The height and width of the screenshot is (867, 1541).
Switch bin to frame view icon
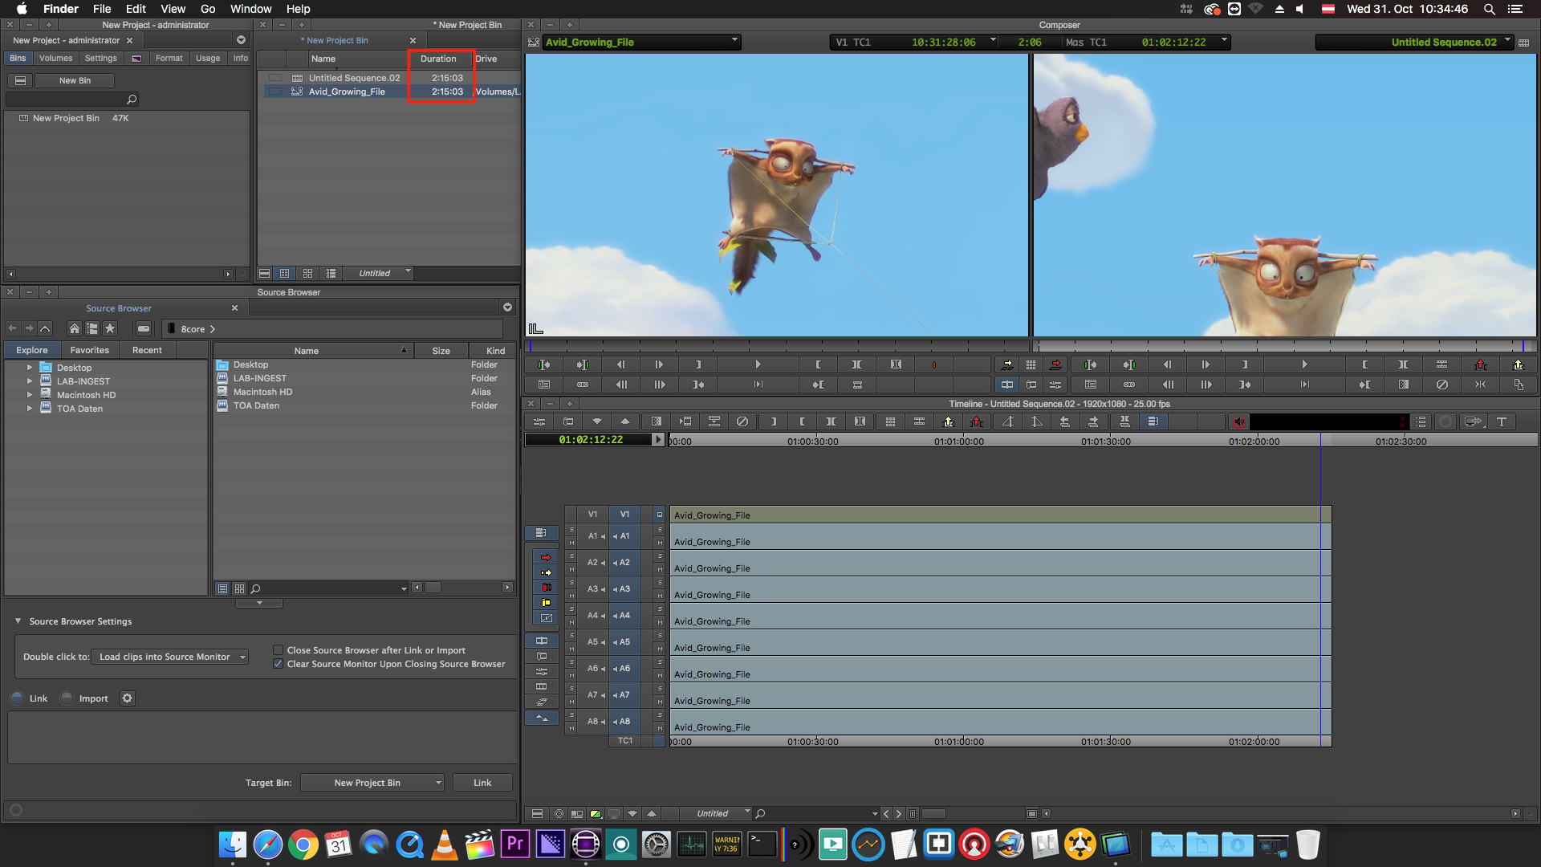pyautogui.click(x=307, y=273)
